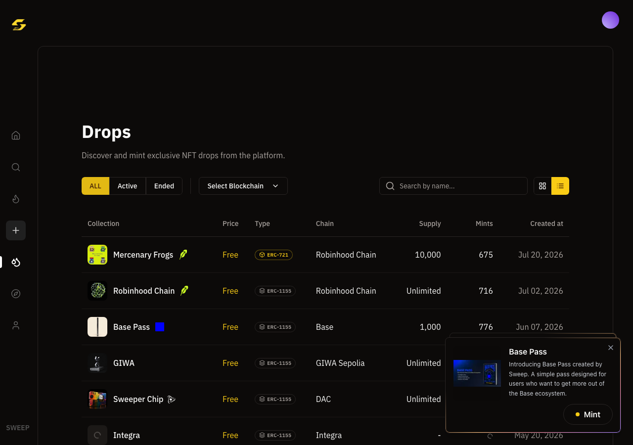Open the Mercenary Frogs collection name

[x=143, y=255]
